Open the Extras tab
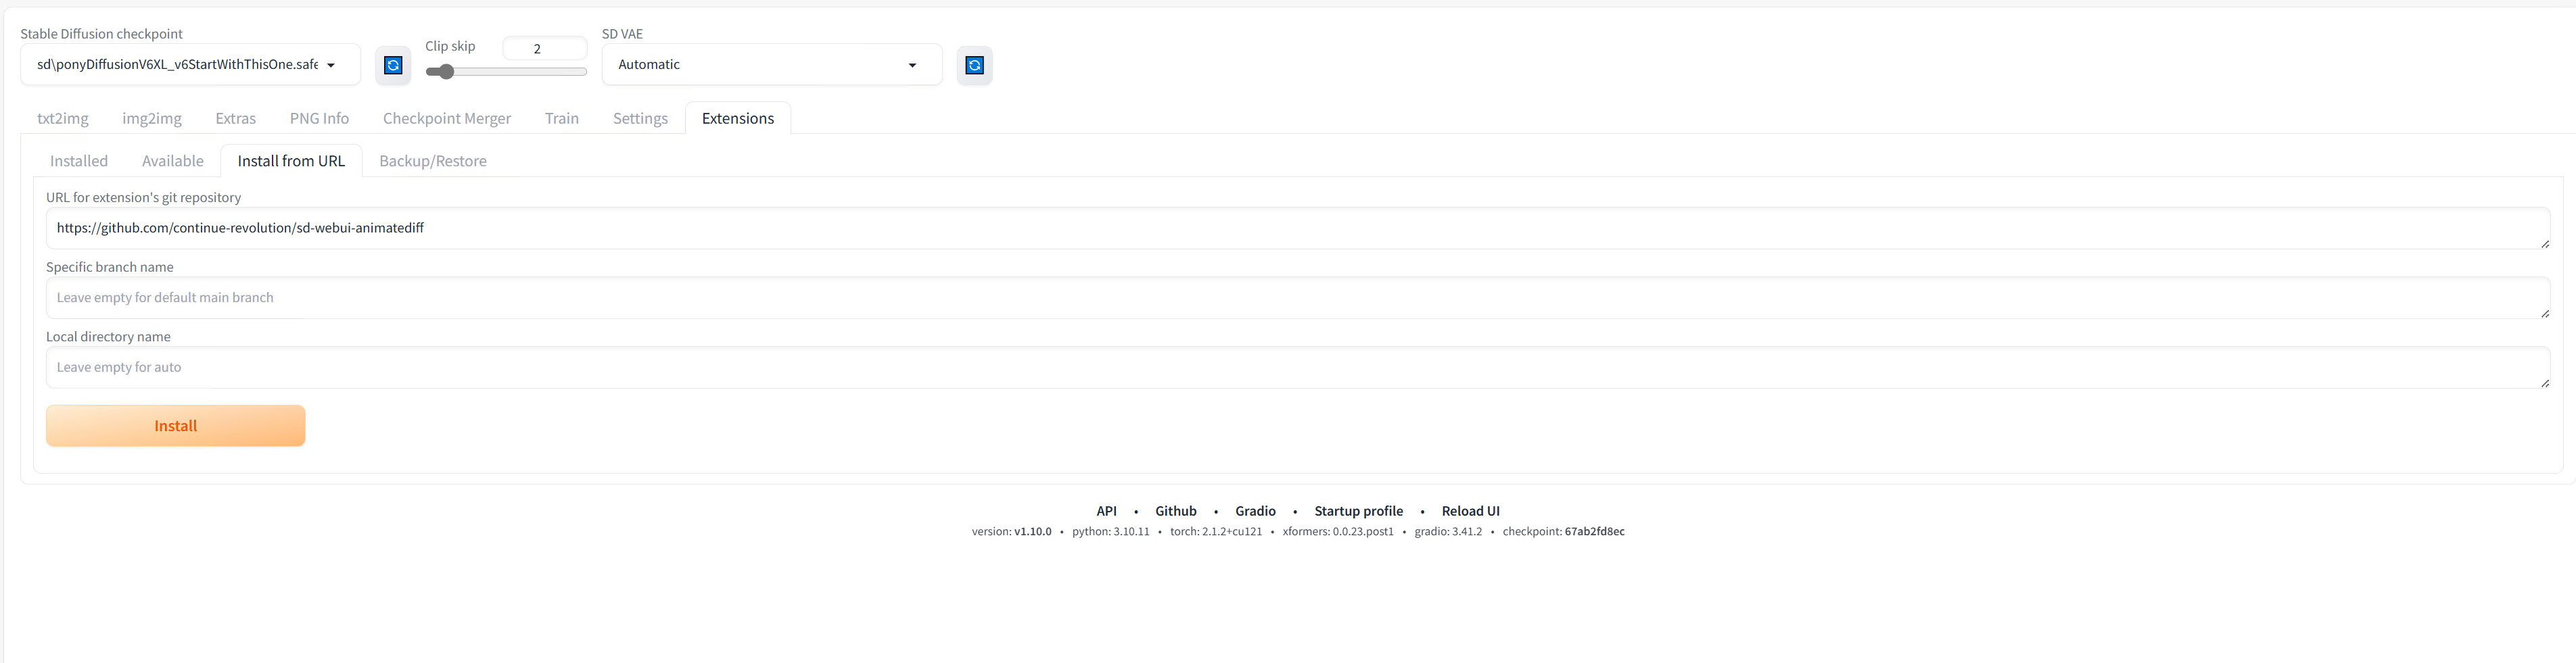Screen dimensions: 2576x663 coord(235,118)
